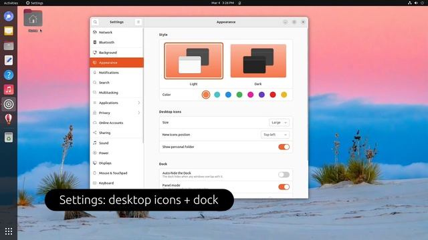
Task: Click the Mouse & Touchpad icon
Action: (95, 173)
